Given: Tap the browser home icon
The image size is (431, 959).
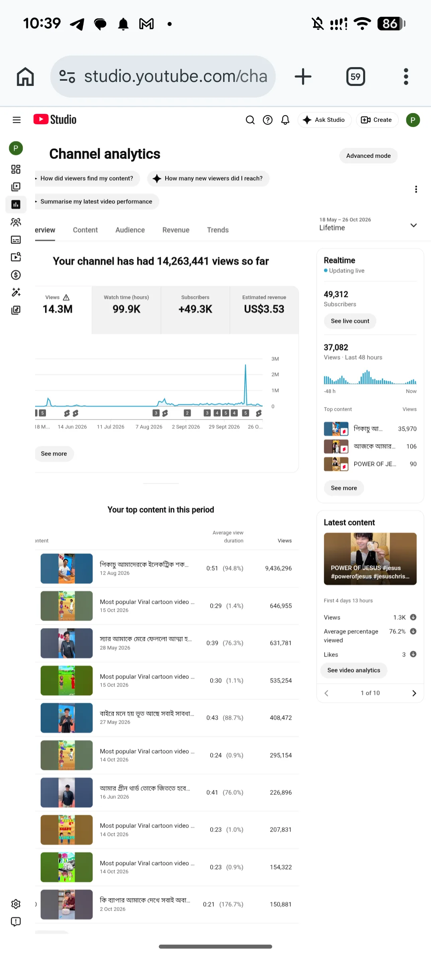Looking at the screenshot, I should [x=25, y=76].
